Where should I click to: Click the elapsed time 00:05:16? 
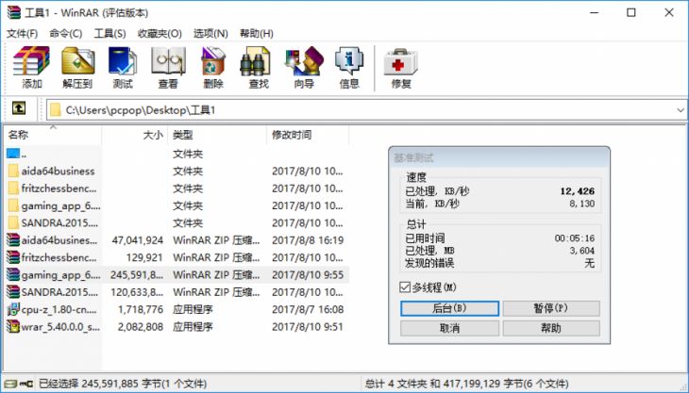[574, 238]
